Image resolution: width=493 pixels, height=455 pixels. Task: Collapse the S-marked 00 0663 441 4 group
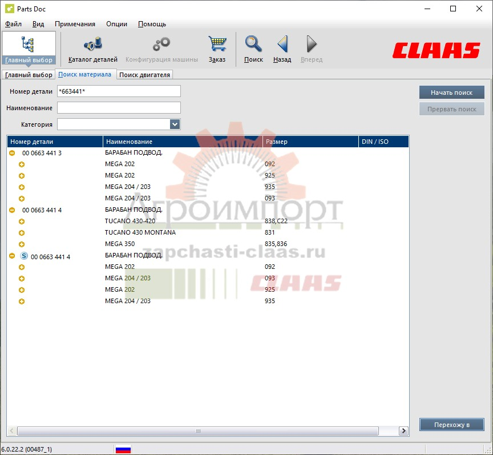[12, 256]
